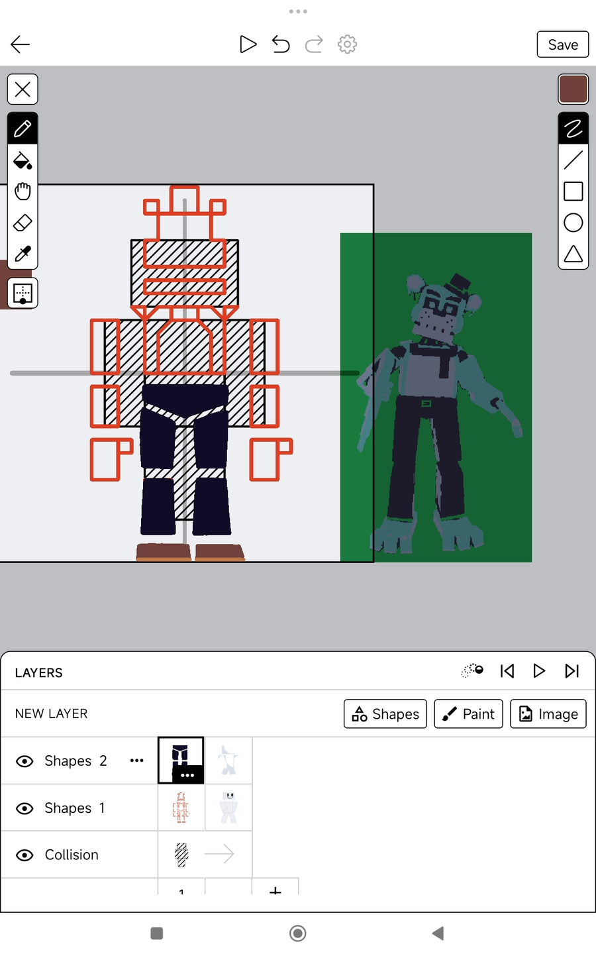Image resolution: width=596 pixels, height=954 pixels.
Task: Choose the square shape tool
Action: pos(573,191)
